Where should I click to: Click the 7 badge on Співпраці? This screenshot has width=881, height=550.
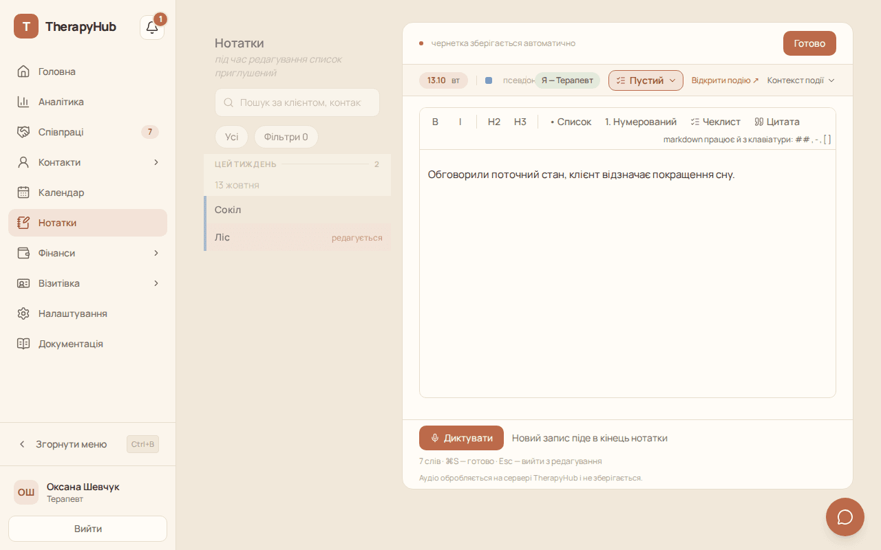point(150,132)
